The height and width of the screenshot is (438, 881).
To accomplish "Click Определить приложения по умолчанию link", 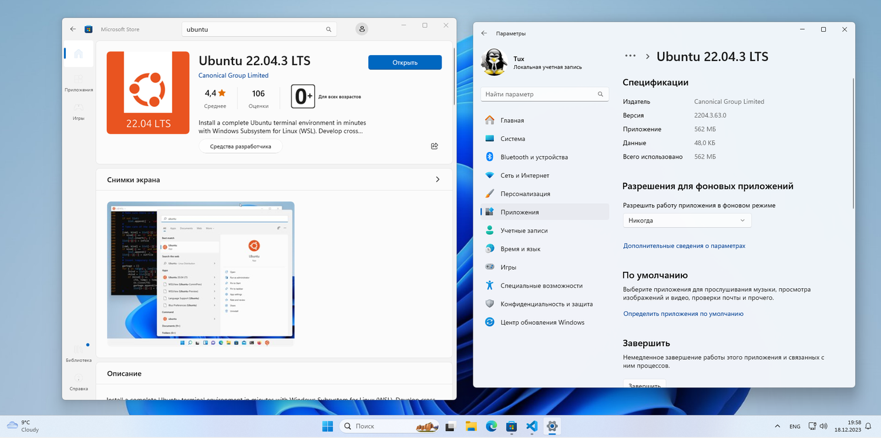I will click(683, 314).
